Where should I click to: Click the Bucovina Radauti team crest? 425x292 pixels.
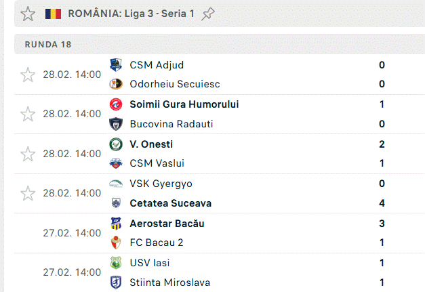pos(116,124)
